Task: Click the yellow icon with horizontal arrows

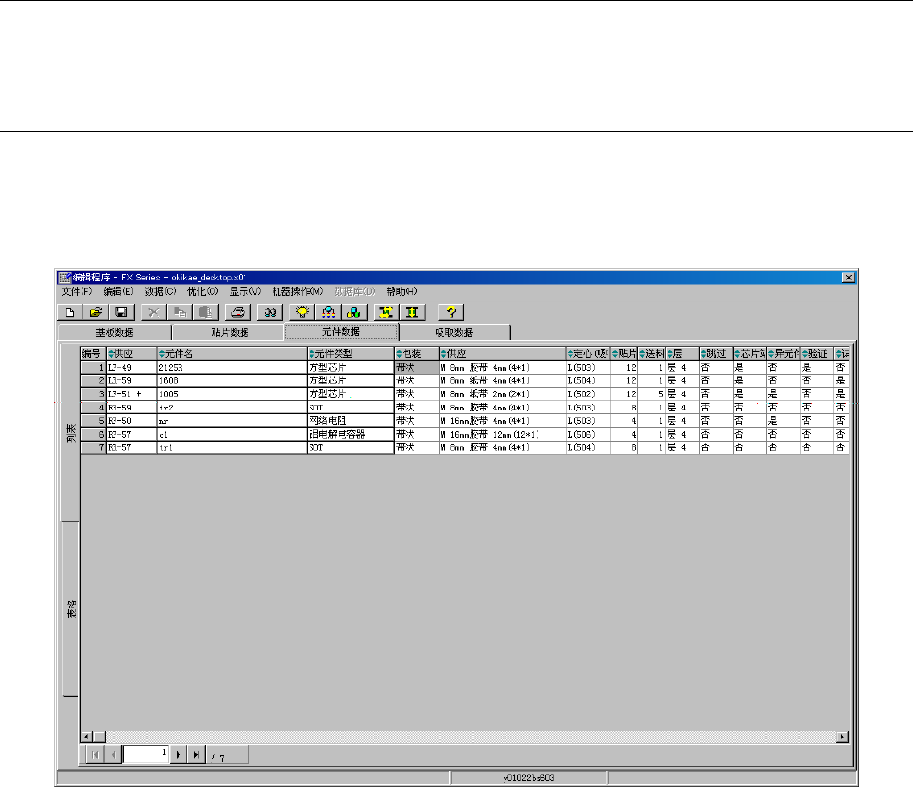Action: point(386,312)
